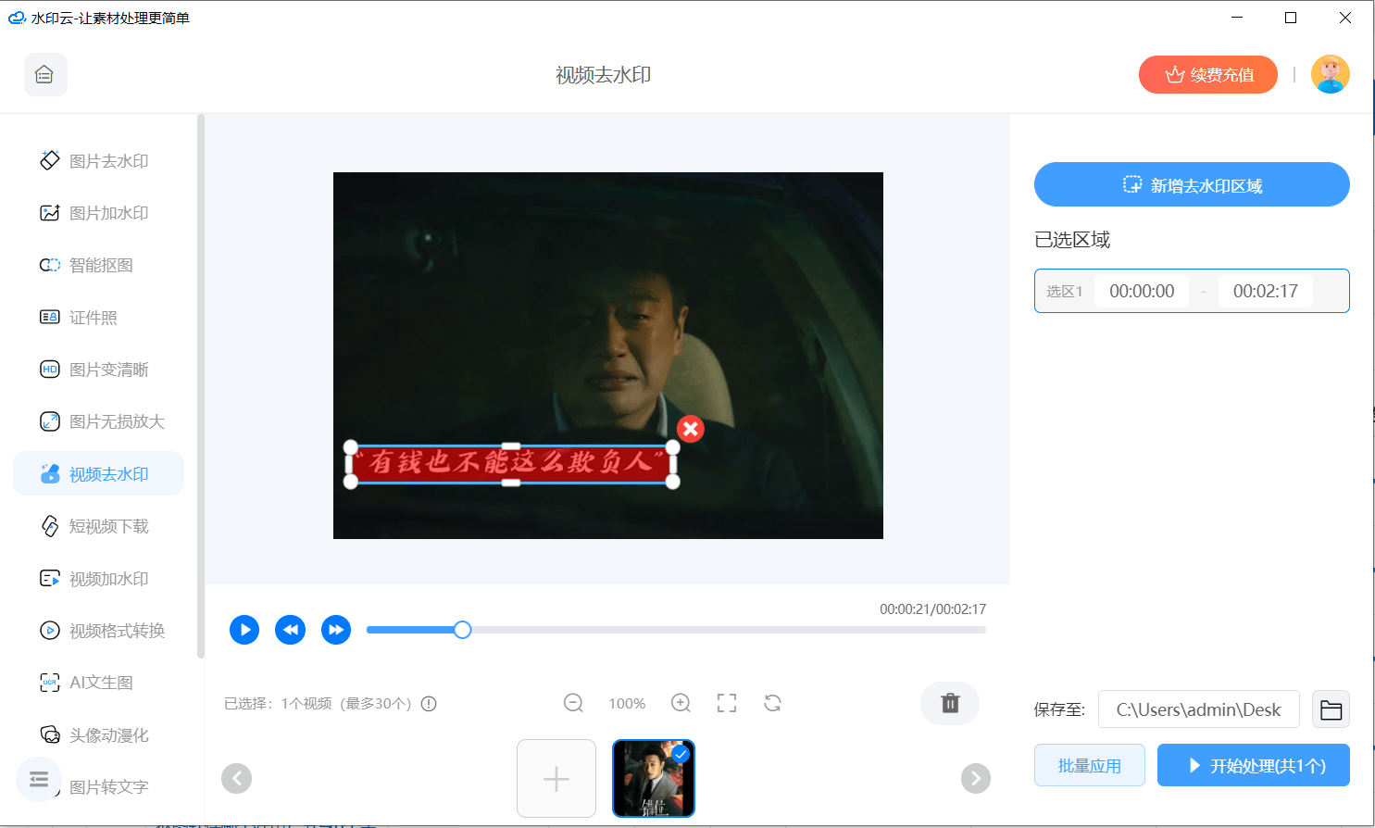The height and width of the screenshot is (828, 1375).
Task: Open 视频格式转换 in the sidebar
Action: (98, 631)
